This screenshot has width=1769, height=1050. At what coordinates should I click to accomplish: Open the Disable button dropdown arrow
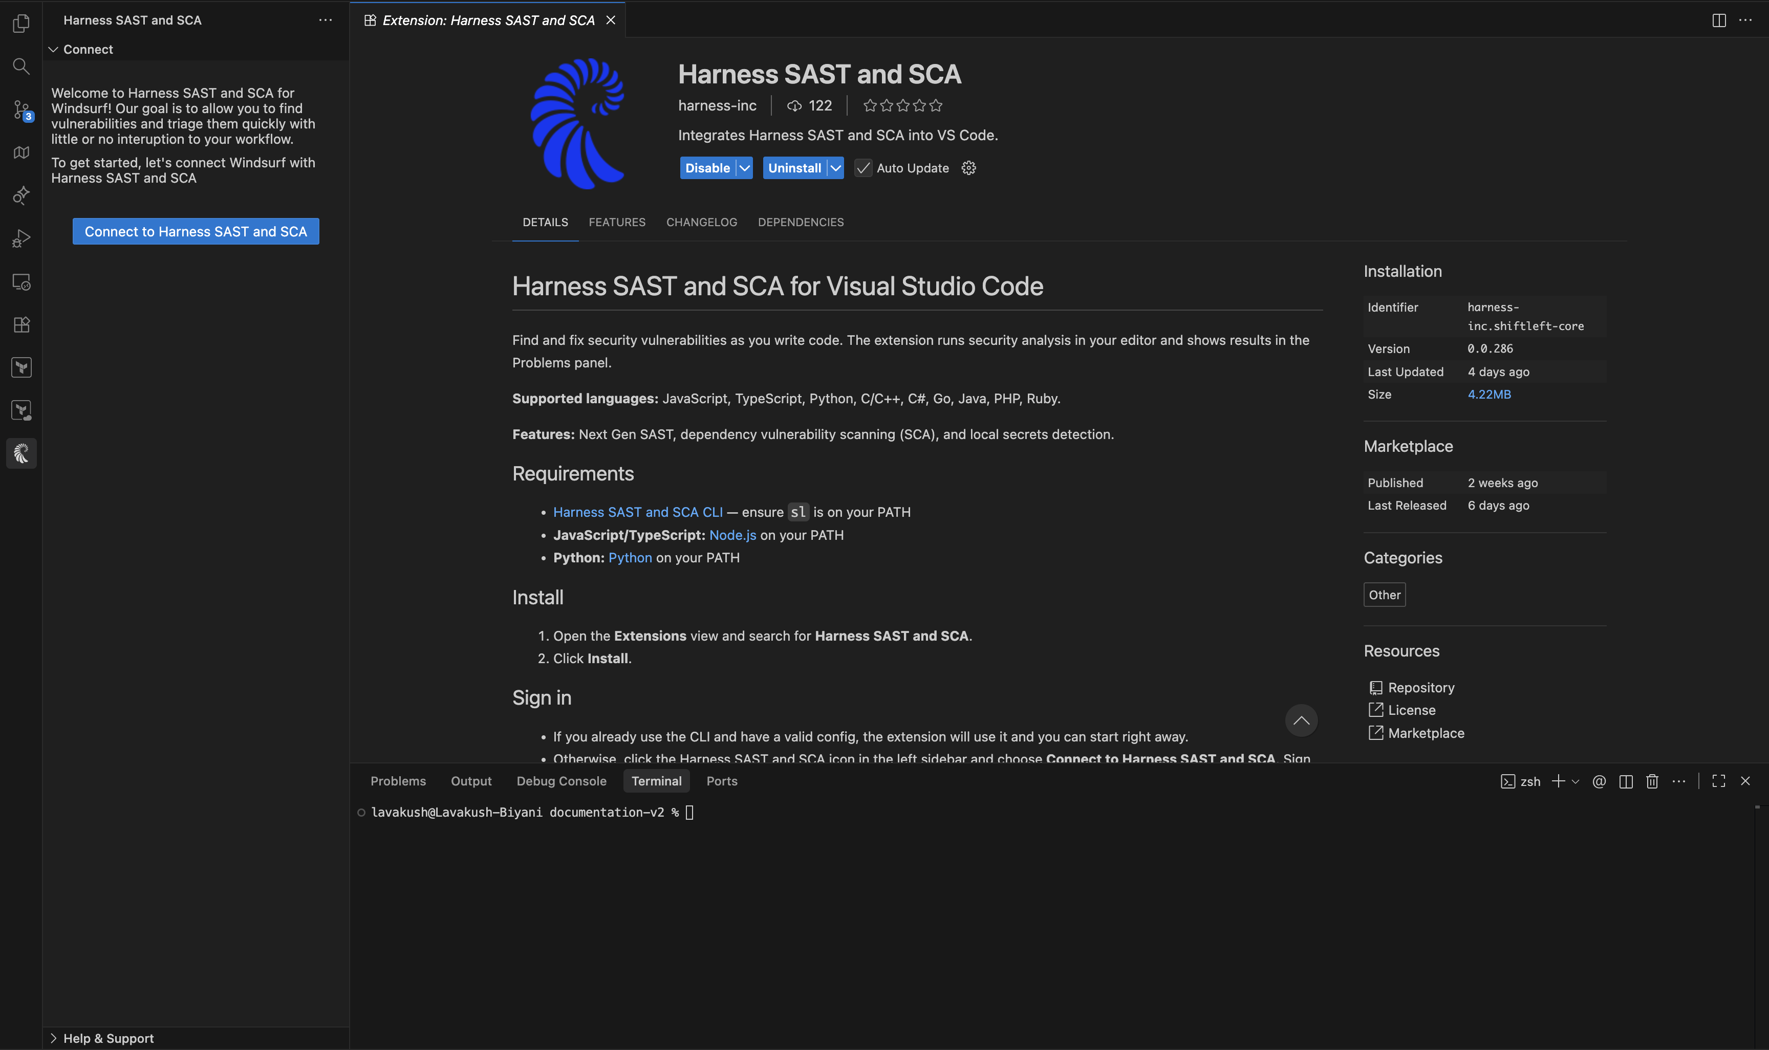(744, 168)
